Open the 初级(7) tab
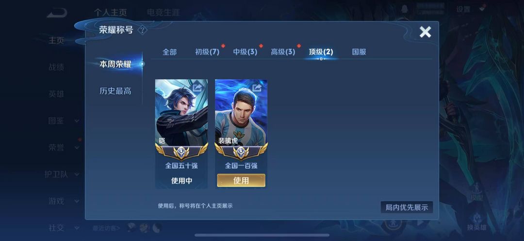This screenshot has width=524, height=241. point(207,52)
